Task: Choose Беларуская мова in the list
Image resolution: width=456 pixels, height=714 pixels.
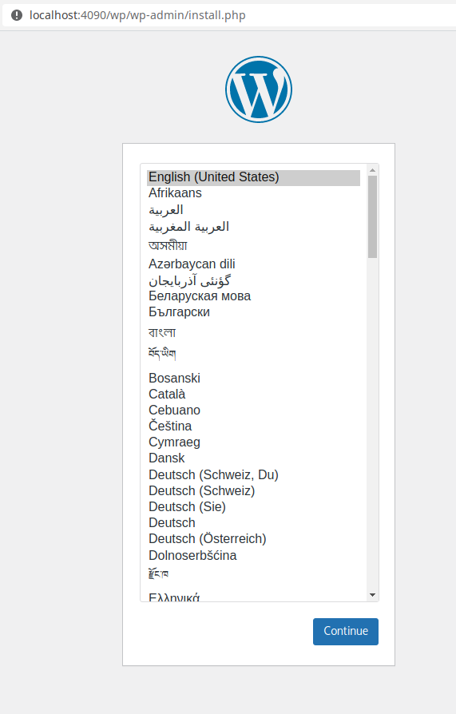Action: pos(254,296)
